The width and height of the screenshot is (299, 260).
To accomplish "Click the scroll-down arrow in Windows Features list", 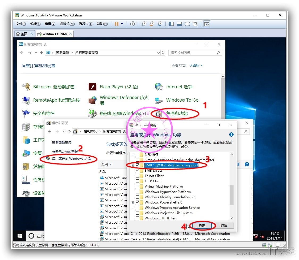I will pyautogui.click(x=231, y=218).
